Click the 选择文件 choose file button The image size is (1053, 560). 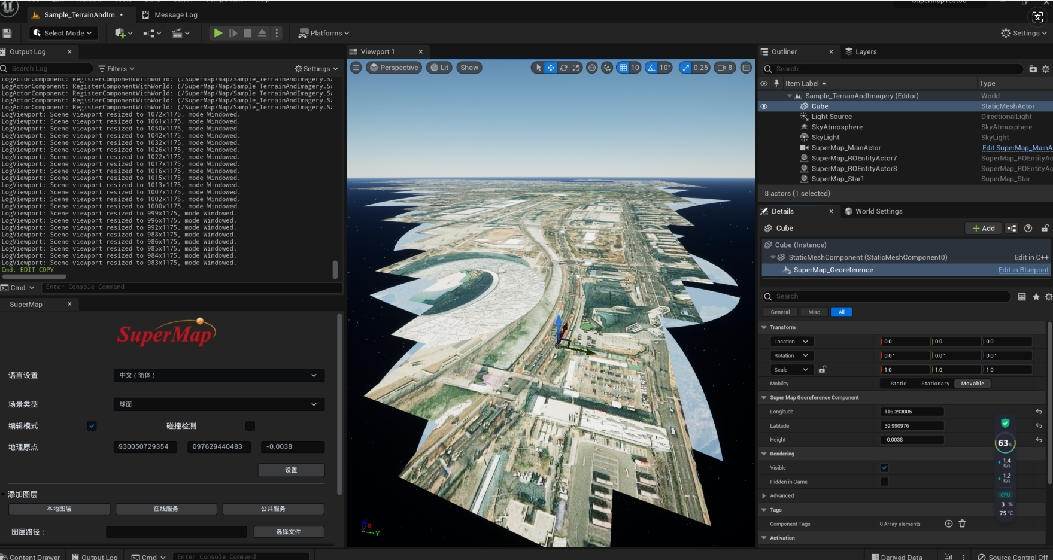point(289,532)
